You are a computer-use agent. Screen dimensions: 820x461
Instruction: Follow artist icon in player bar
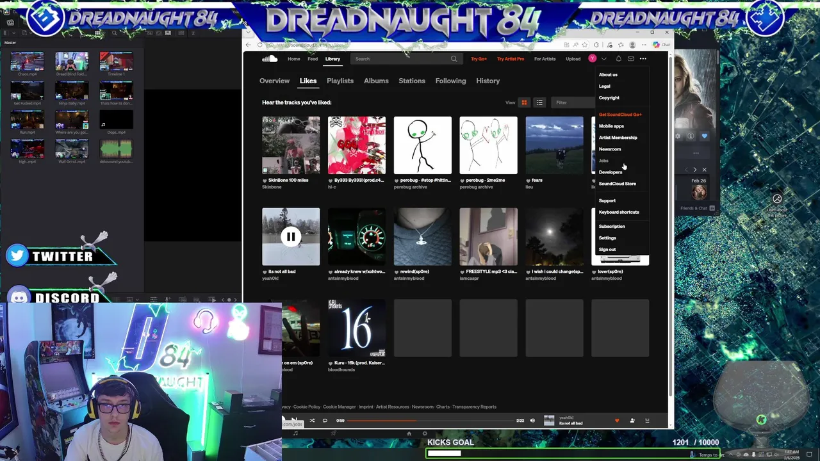click(x=632, y=421)
